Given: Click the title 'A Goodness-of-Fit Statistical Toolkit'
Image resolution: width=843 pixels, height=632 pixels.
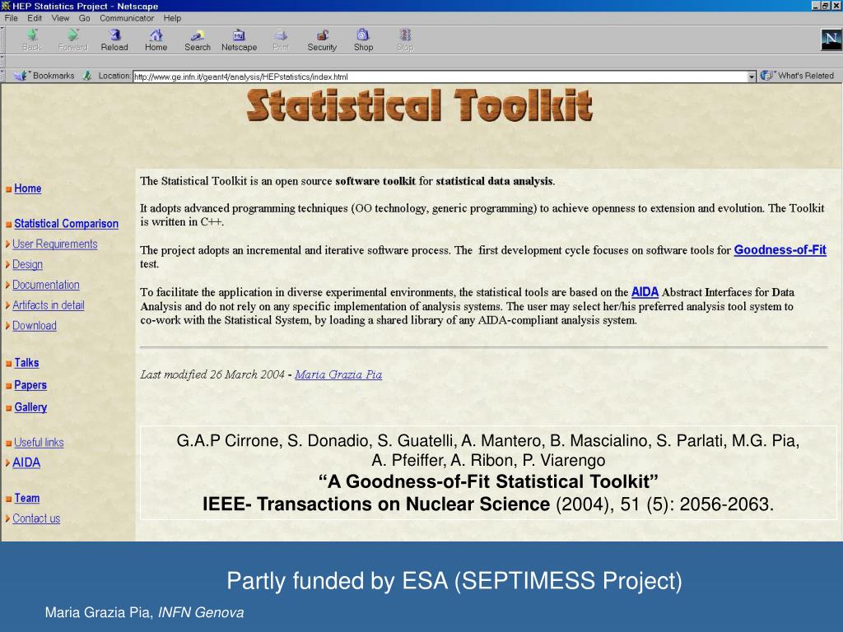Looking at the screenshot, I should (488, 481).
